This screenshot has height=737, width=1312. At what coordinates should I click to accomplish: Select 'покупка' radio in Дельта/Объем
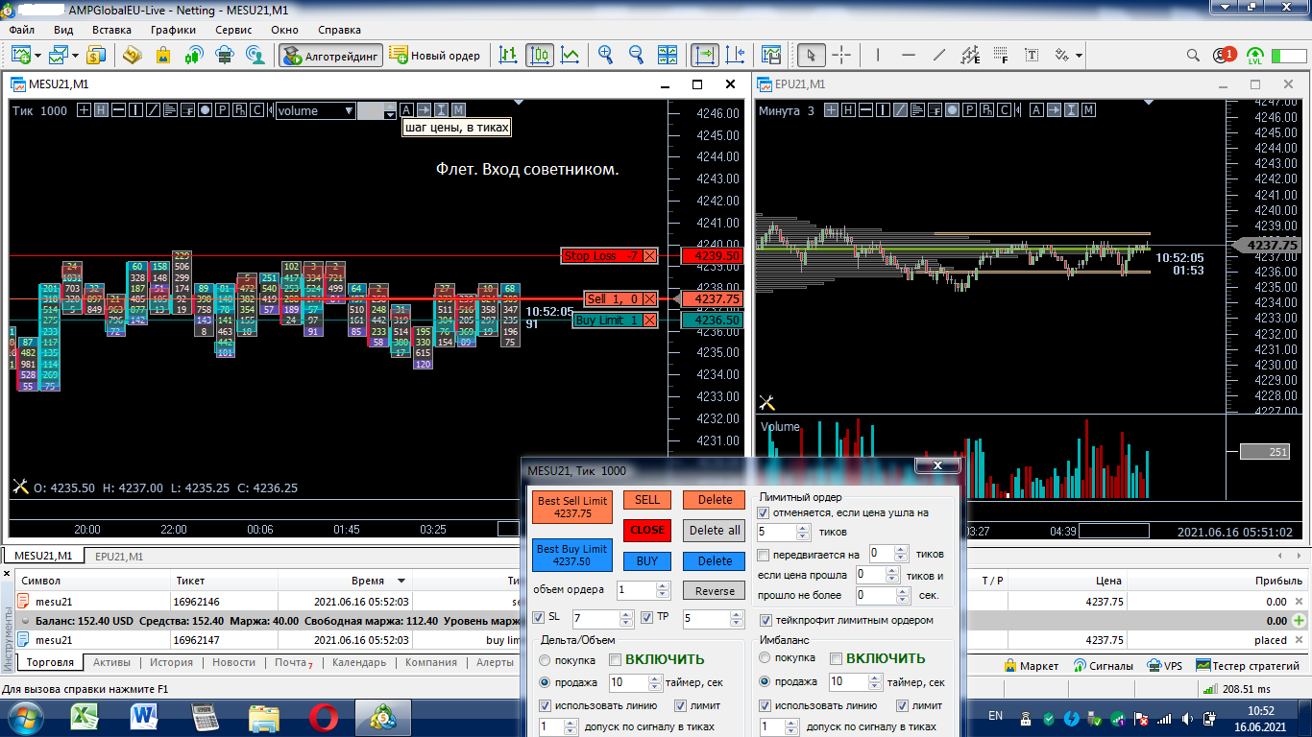546,660
